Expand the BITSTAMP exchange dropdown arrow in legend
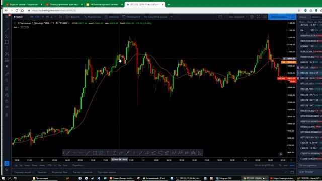 69,23
